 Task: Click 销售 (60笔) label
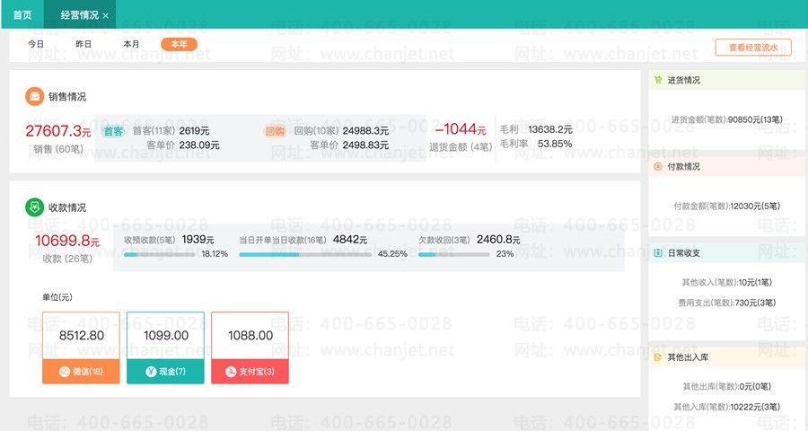click(58, 149)
